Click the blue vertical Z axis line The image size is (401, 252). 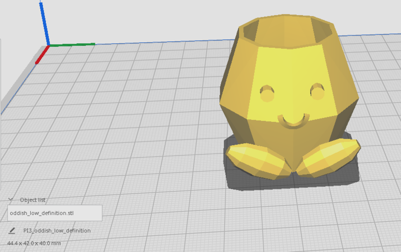pos(44,23)
